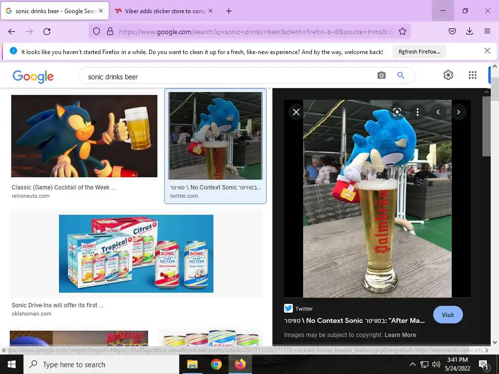Click the Refresh Firefox button
Image resolution: width=499 pixels, height=374 pixels.
(x=419, y=52)
